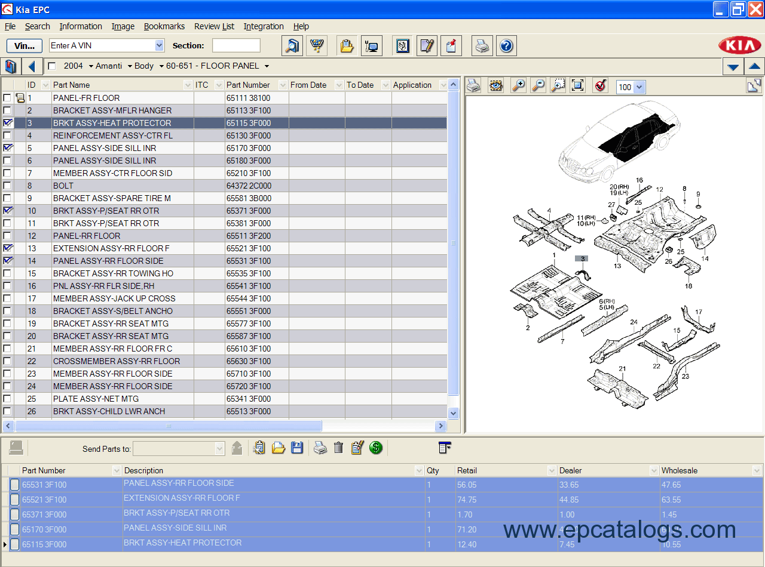
Task: Click the Section input field
Action: tap(236, 45)
